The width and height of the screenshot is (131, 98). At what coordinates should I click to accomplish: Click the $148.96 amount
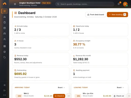pos(107,96)
